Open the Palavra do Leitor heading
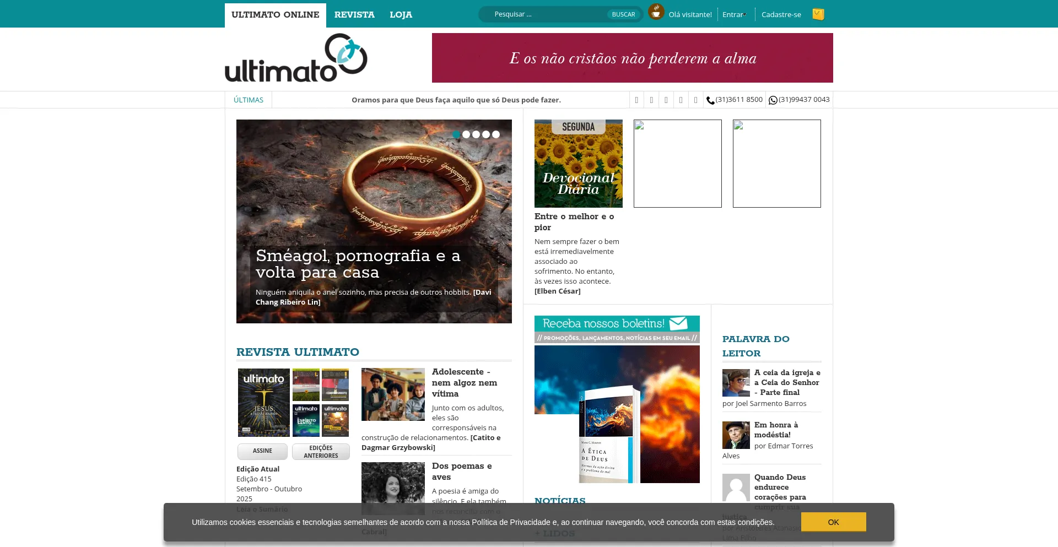The height and width of the screenshot is (547, 1058). point(756,346)
